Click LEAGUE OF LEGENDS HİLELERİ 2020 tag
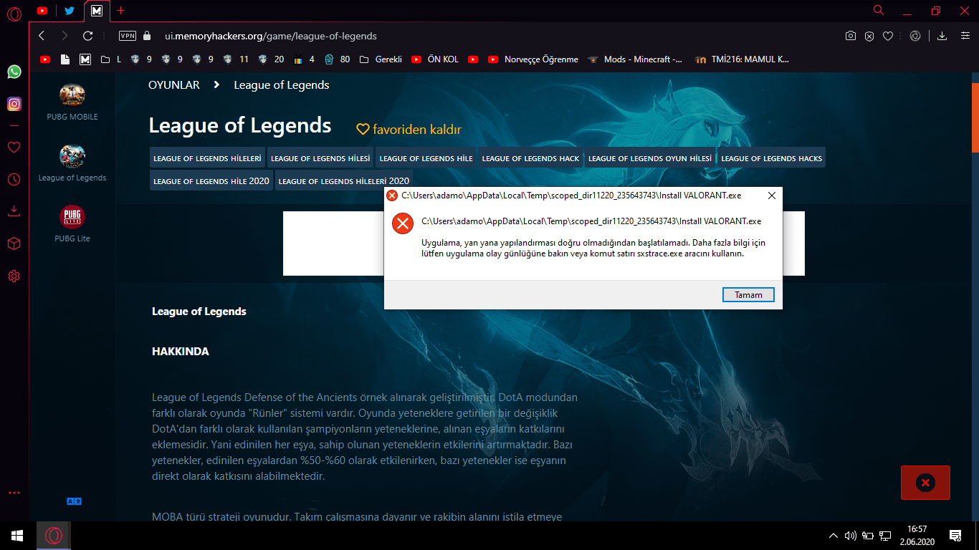Screen dimensions: 979x550 [x=344, y=181]
